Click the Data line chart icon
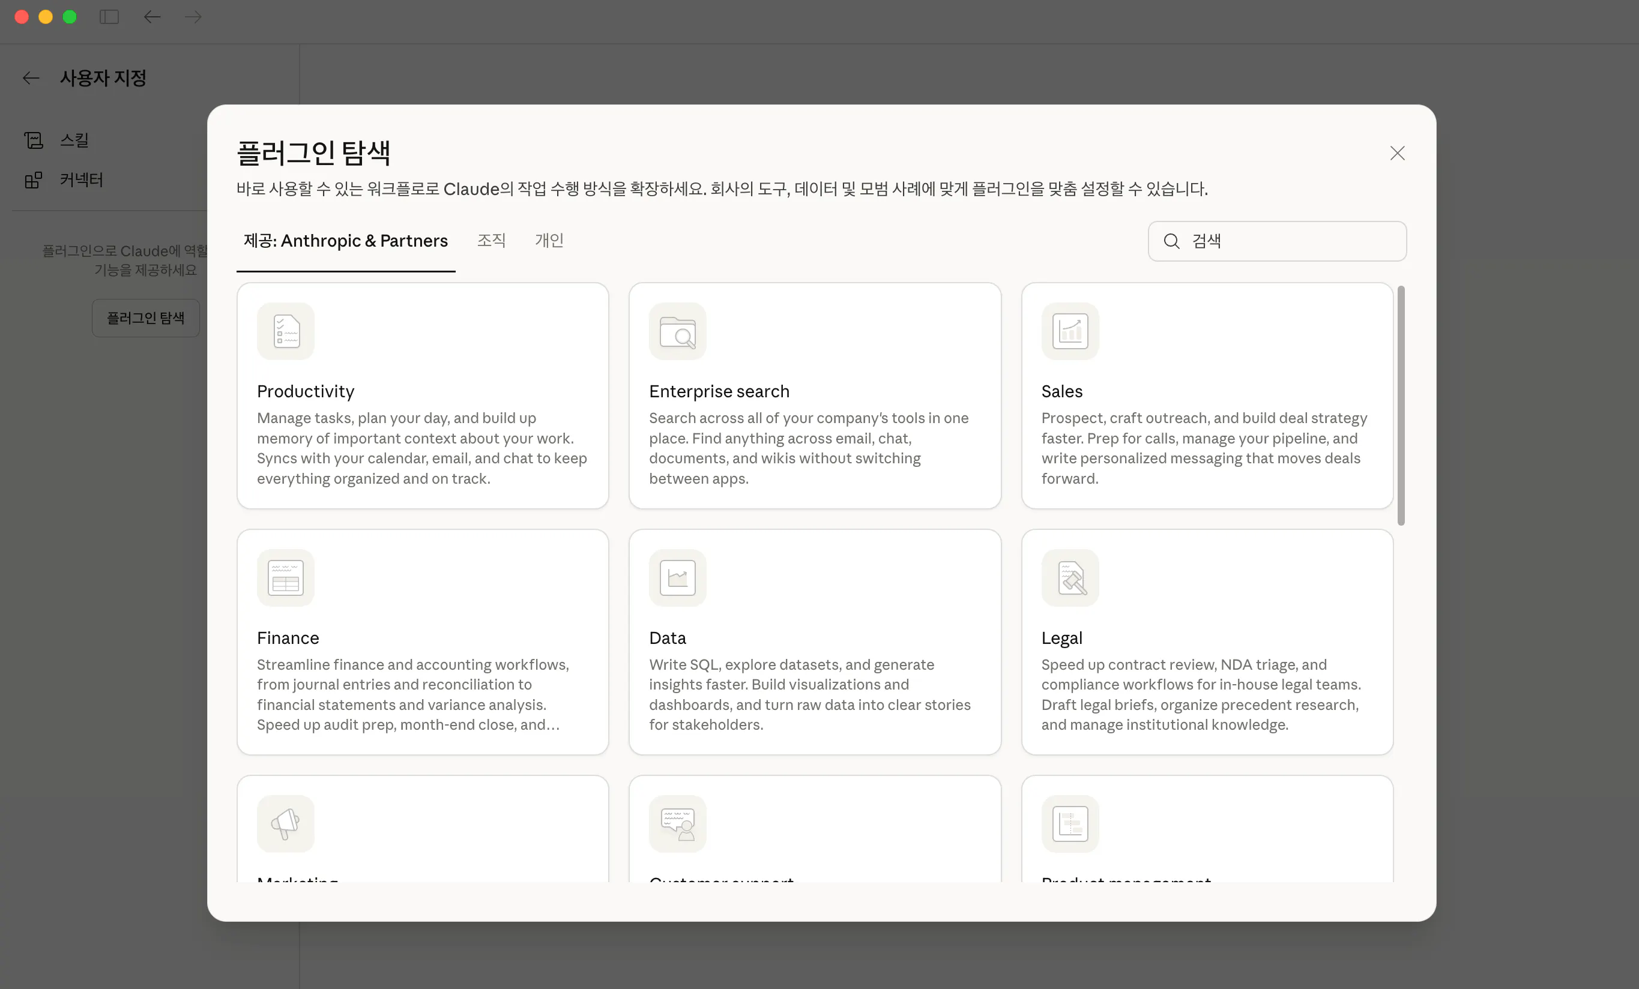This screenshot has height=989, width=1639. pyautogui.click(x=677, y=577)
